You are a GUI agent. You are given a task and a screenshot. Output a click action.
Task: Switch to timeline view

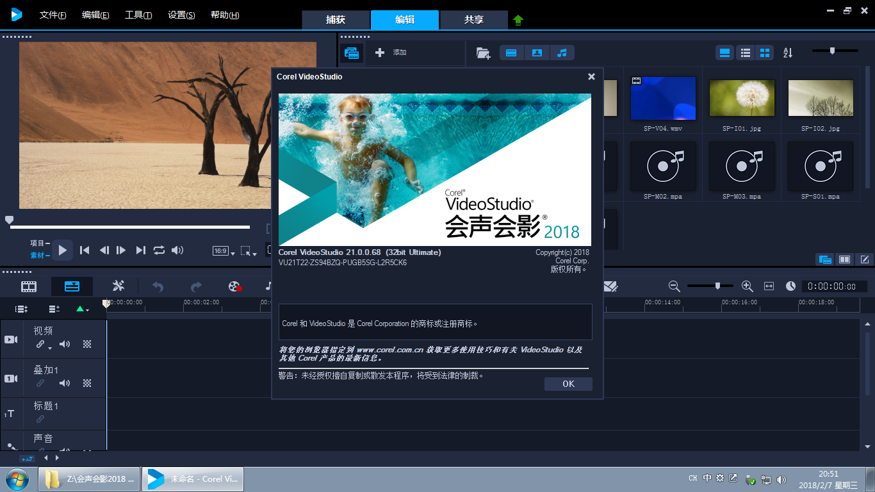click(x=72, y=286)
